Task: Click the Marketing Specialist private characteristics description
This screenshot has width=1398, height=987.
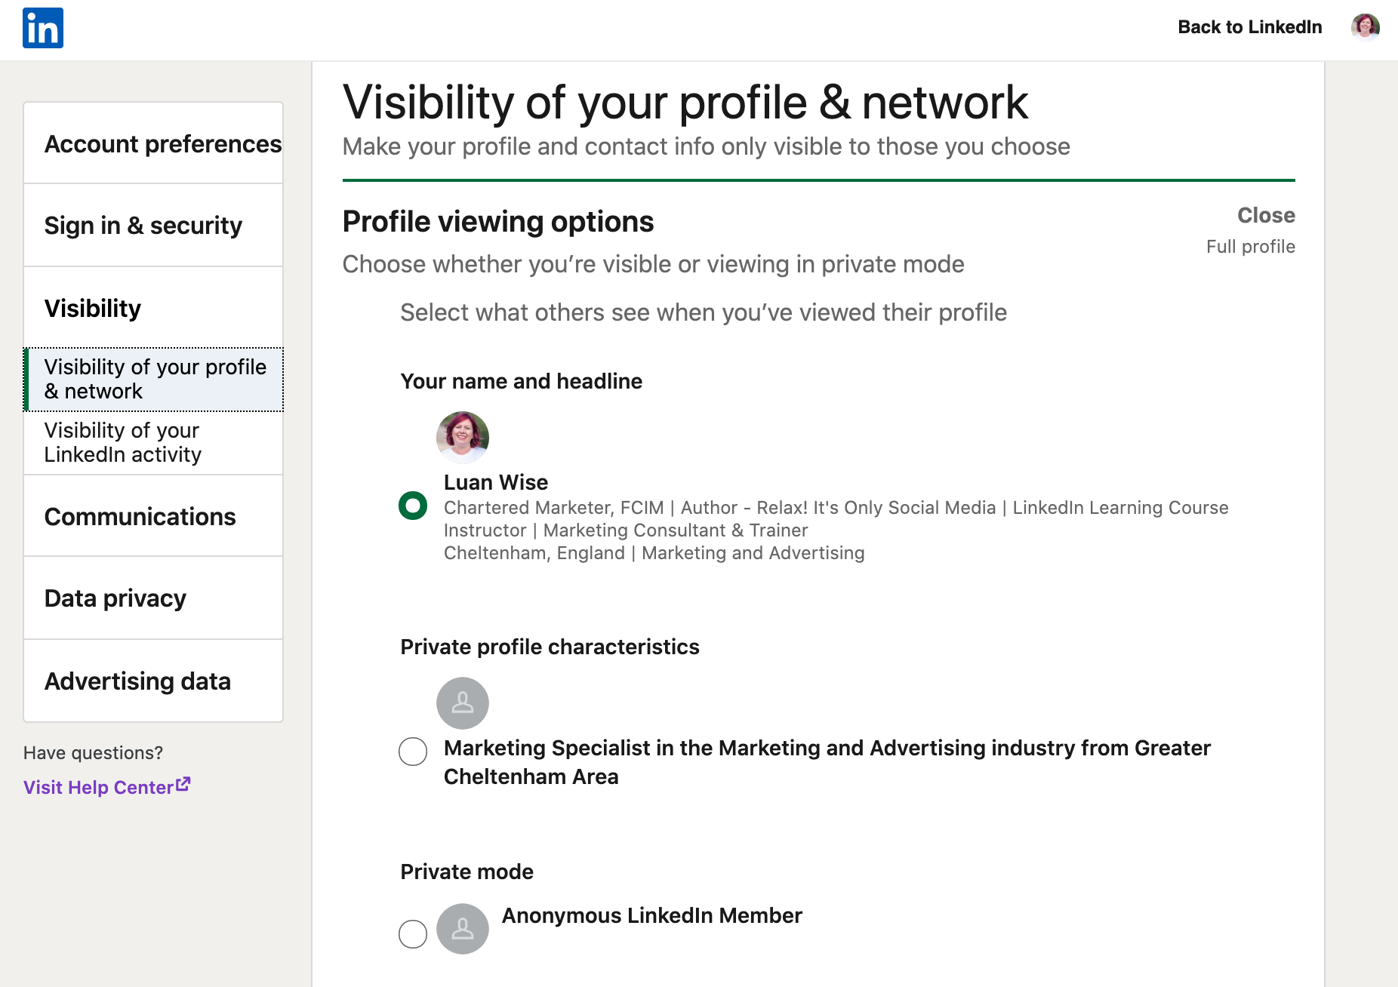Action: pyautogui.click(x=827, y=762)
